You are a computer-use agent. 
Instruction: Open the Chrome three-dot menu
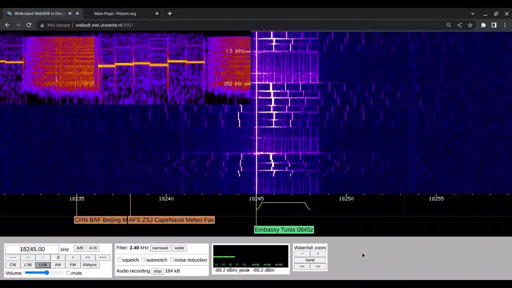pos(505,25)
